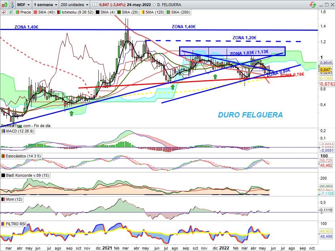Screen dimensions: 335x251
Task: Click the chain link group icon
Action: click(13, 5)
